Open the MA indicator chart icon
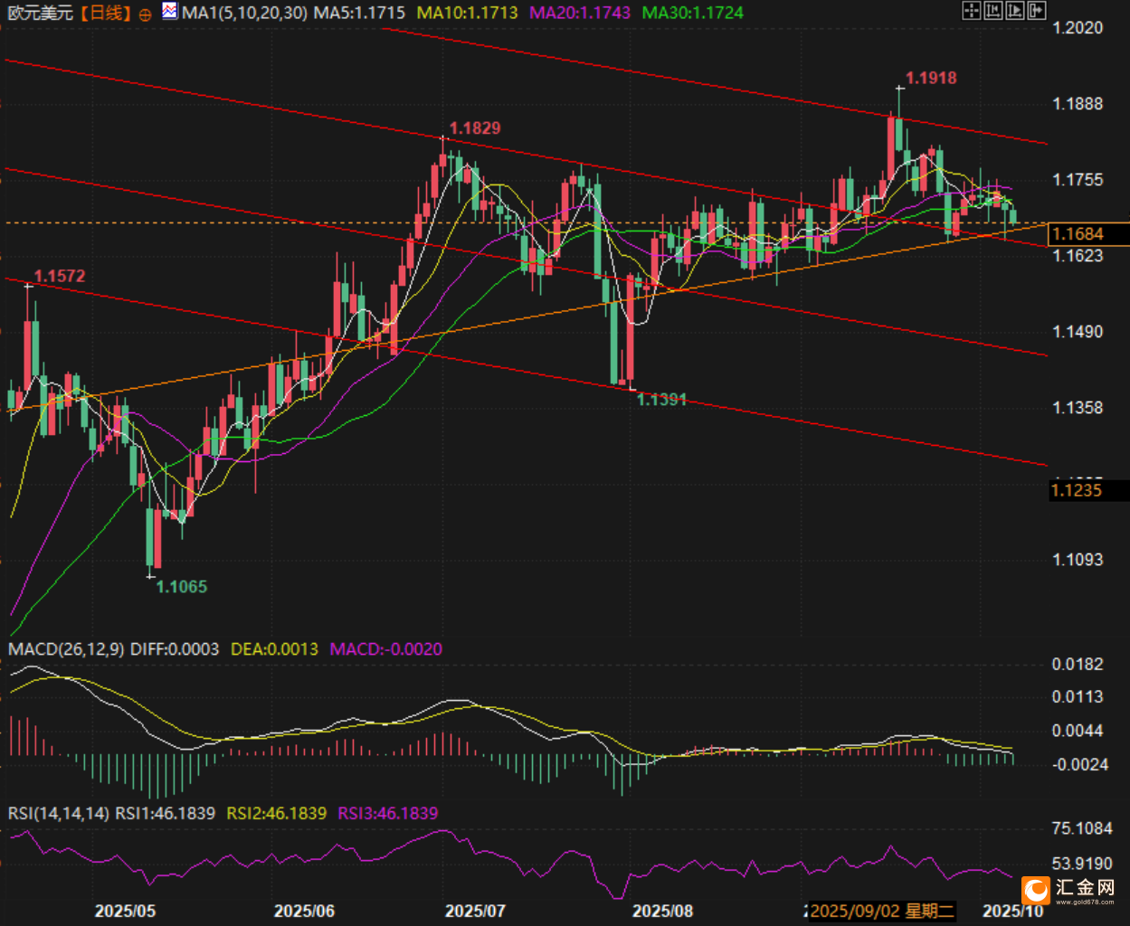 click(170, 11)
